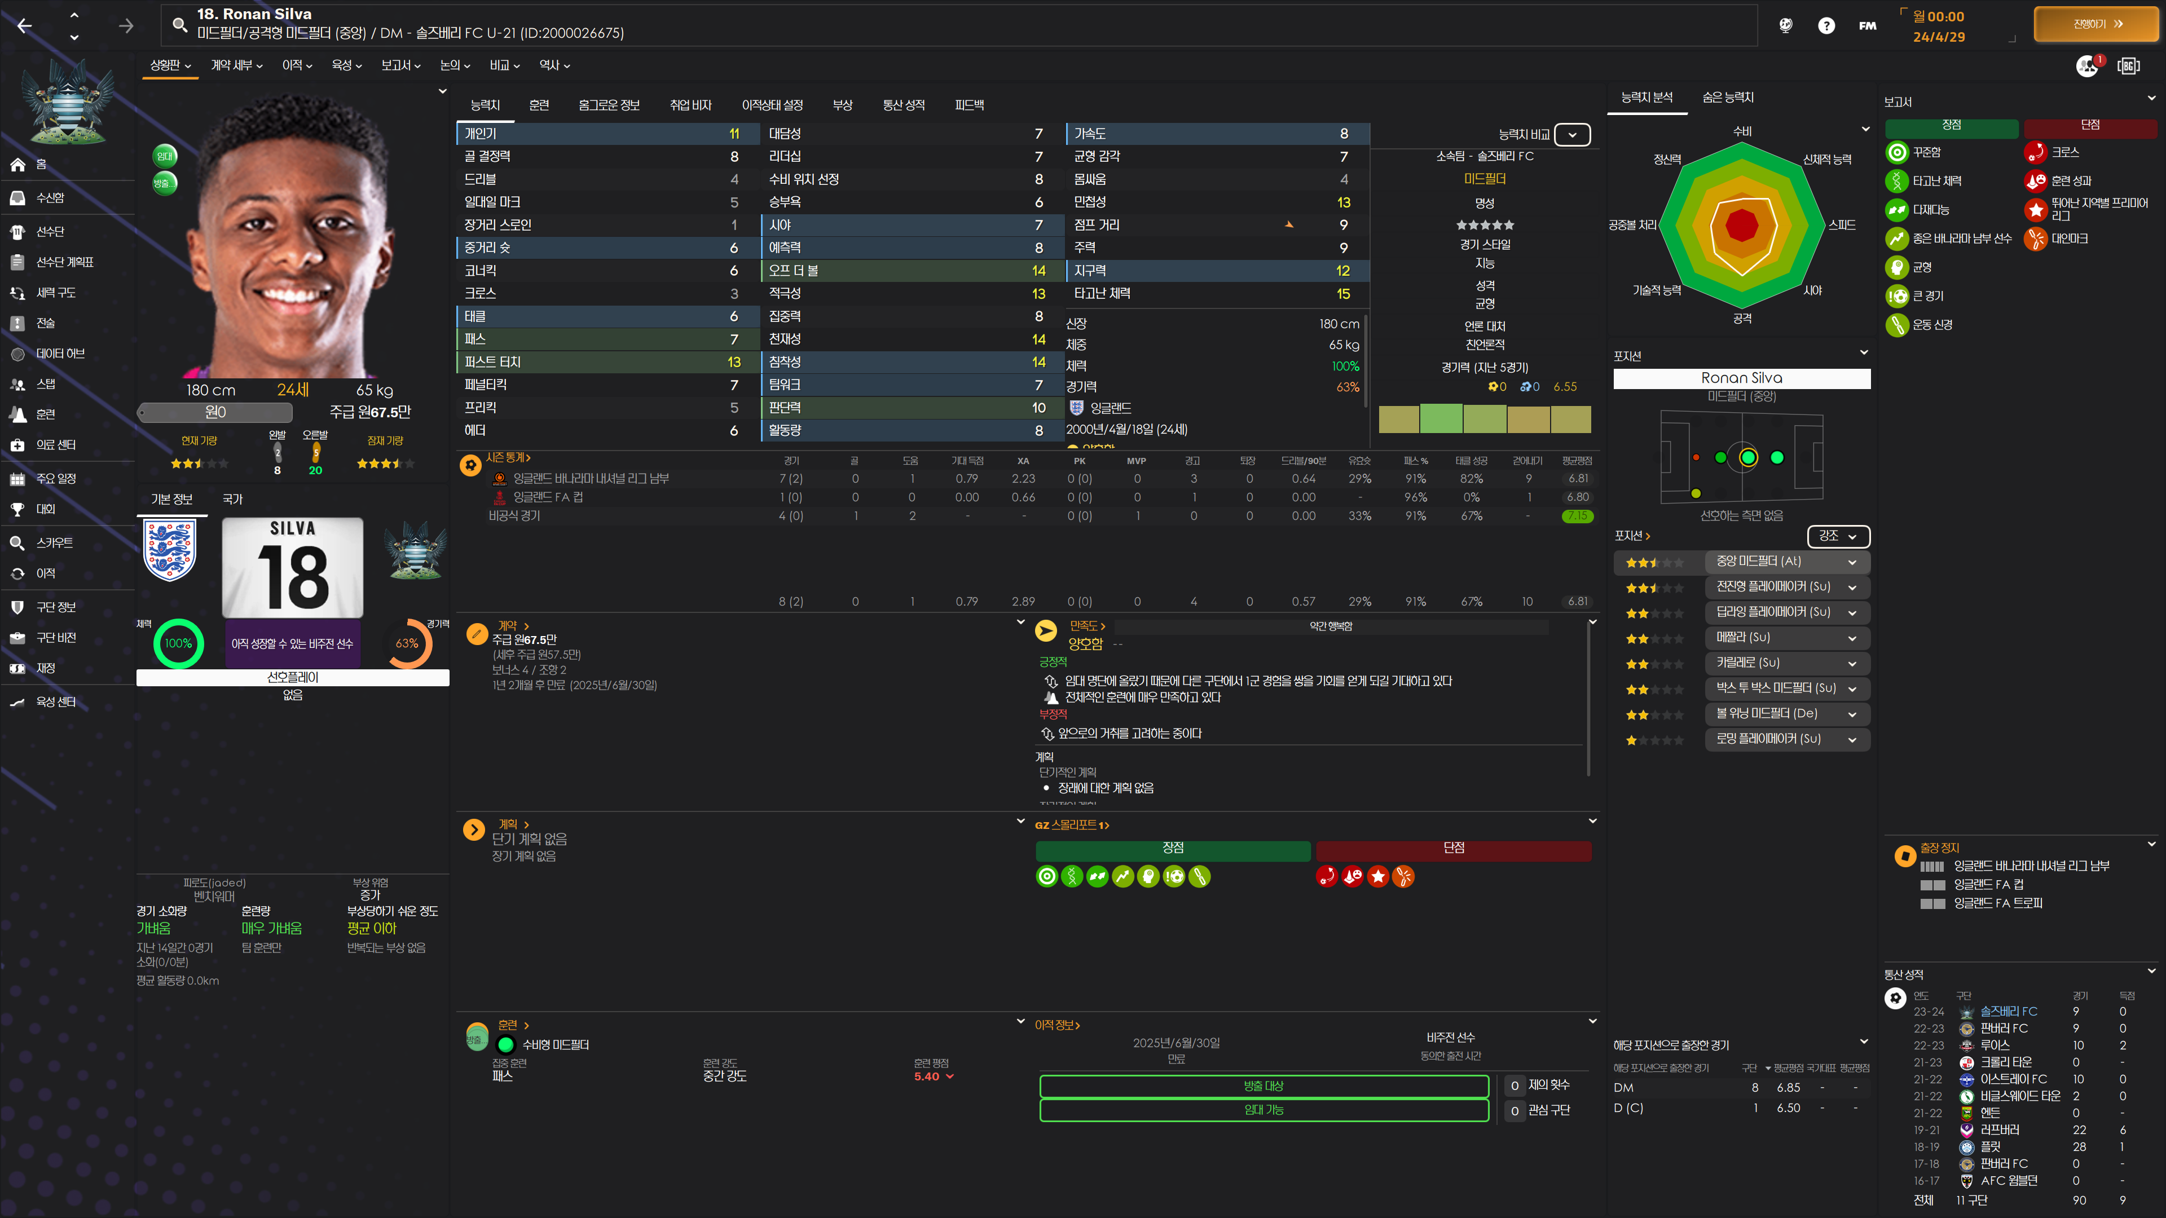This screenshot has width=2166, height=1218.
Task: Open 수신함 inbox icon in sidebar
Action: coord(17,197)
